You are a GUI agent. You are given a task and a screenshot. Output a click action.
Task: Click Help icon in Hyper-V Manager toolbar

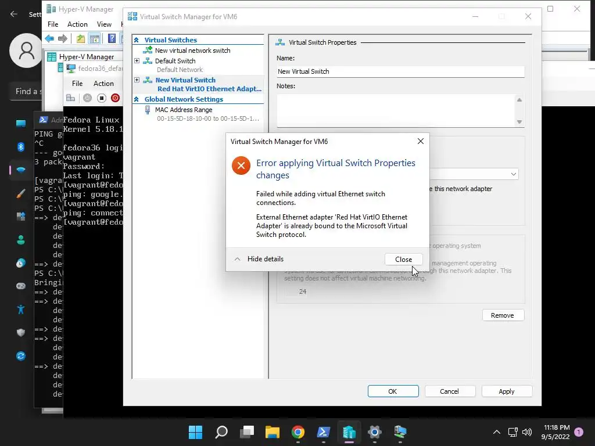[x=112, y=38]
